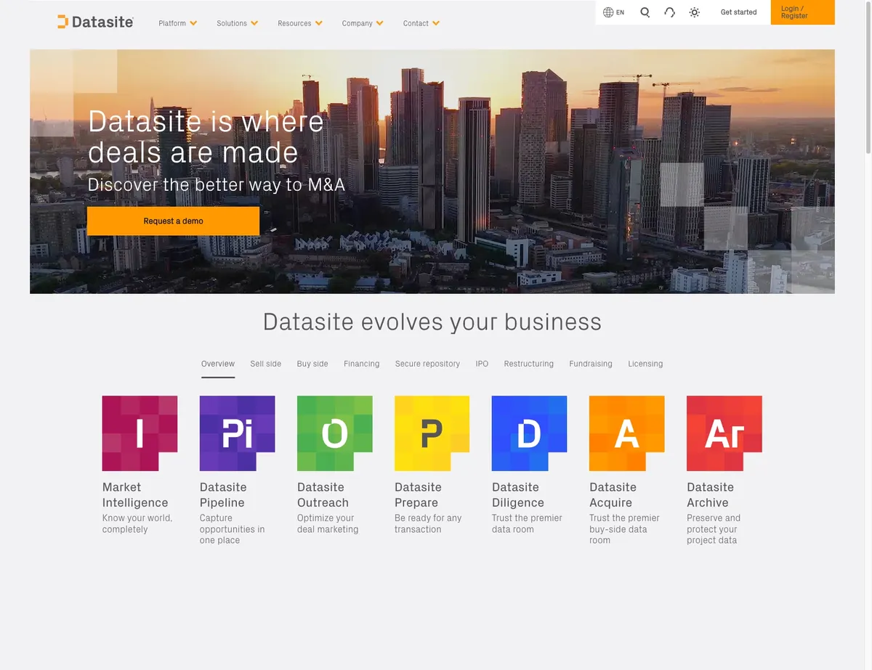Click Get started in header

coord(738,12)
